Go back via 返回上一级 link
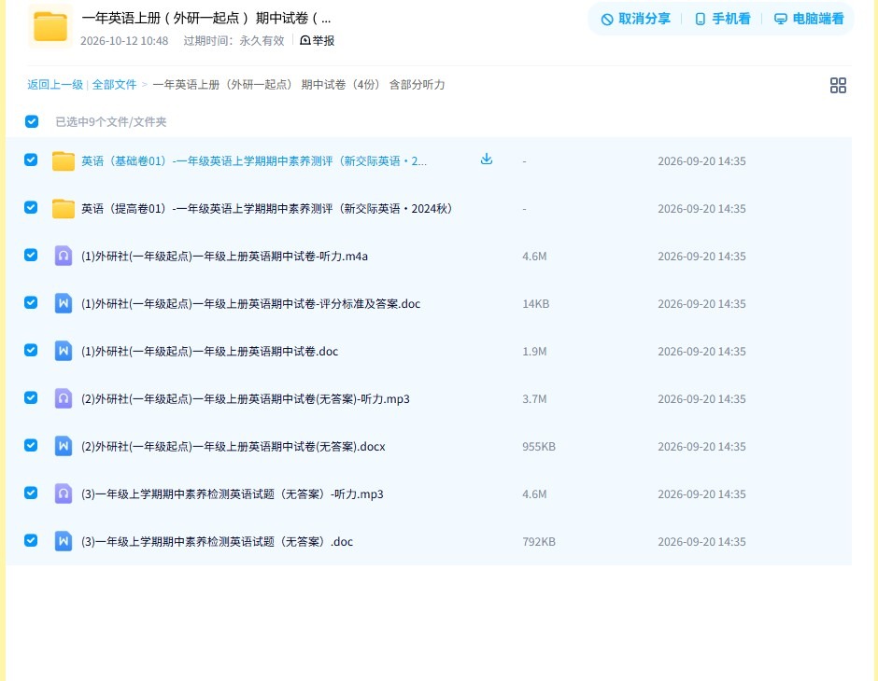 [55, 85]
